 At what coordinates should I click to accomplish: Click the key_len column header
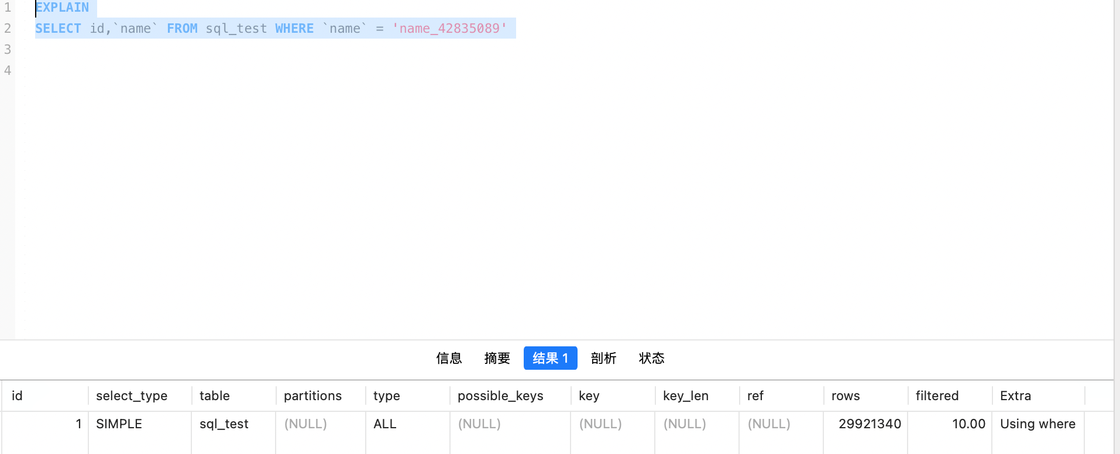(685, 396)
